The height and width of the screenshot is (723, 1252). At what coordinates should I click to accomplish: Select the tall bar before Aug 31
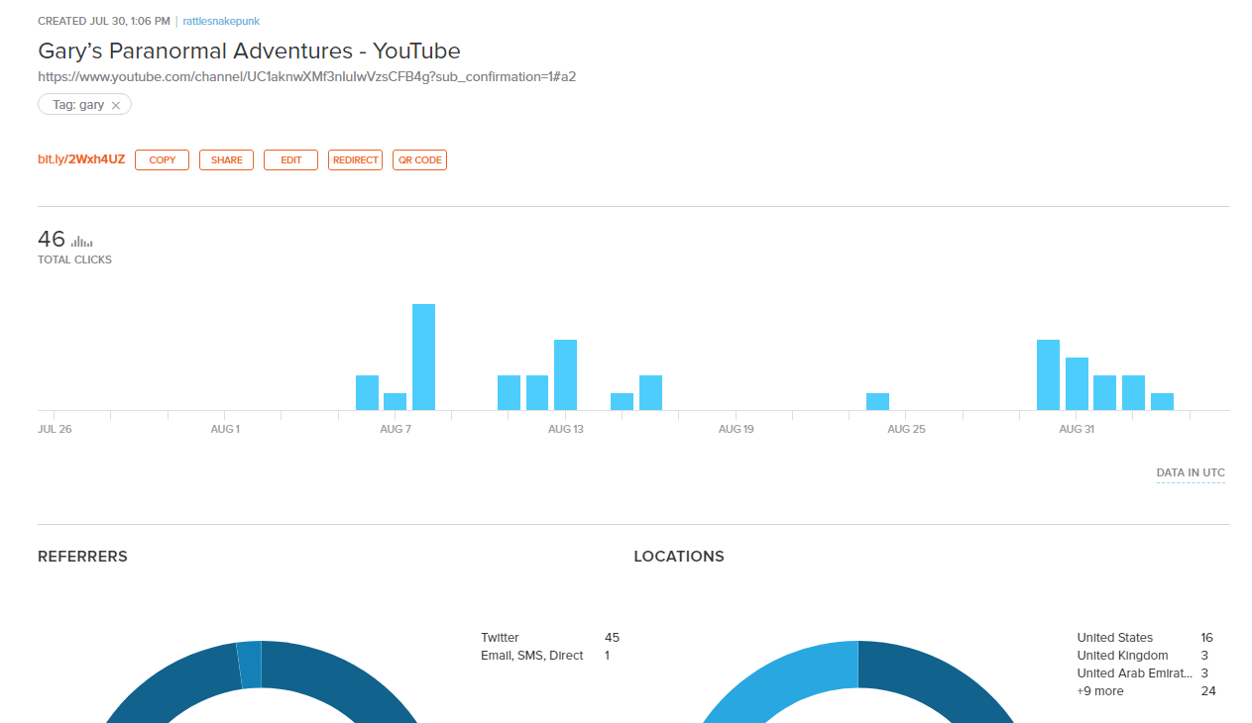tap(1048, 374)
